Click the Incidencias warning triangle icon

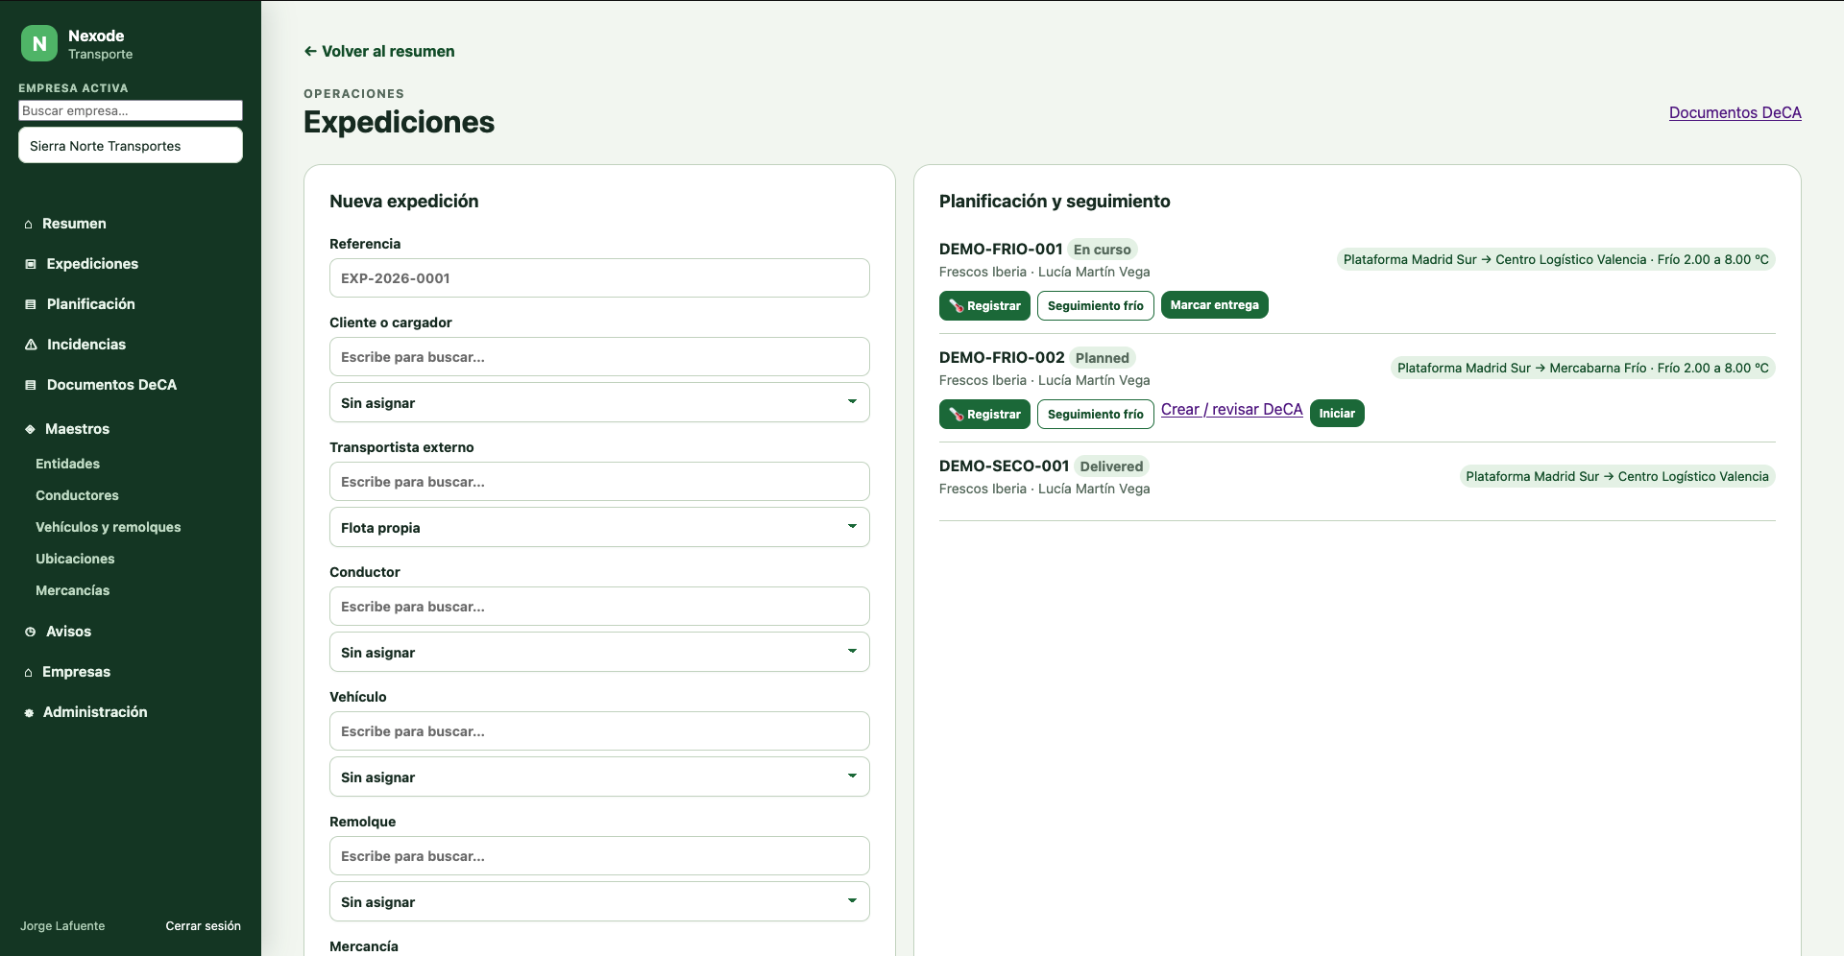pyautogui.click(x=31, y=345)
